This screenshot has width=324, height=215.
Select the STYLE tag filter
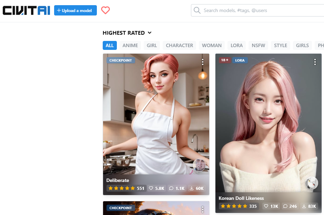(281, 45)
